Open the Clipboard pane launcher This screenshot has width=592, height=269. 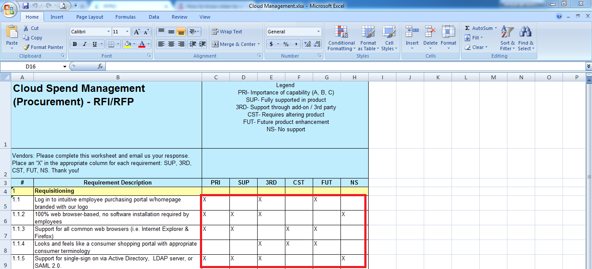[x=63, y=56]
